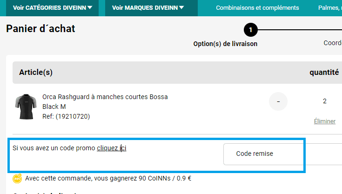The width and height of the screenshot is (342, 194).
Task: Expand the Voir MARQUES DIVEINN dropdown
Action: point(148,7)
